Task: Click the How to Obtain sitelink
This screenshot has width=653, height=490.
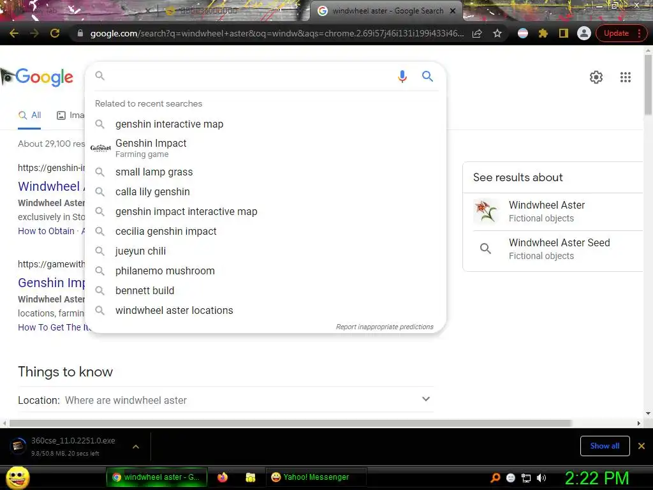Action: (x=46, y=231)
